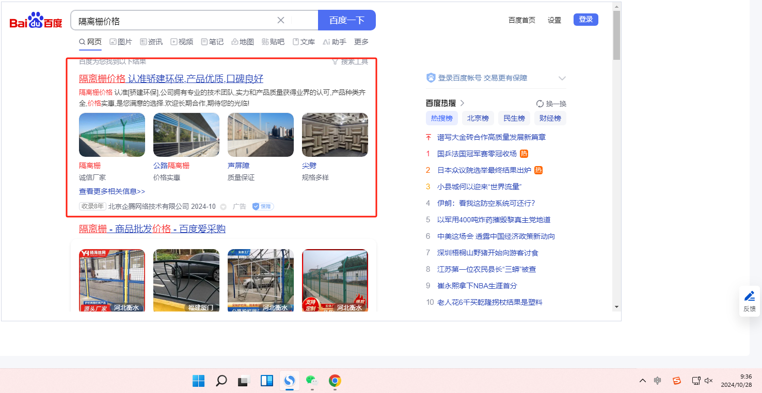Click the Sogou input method tray icon

point(676,381)
